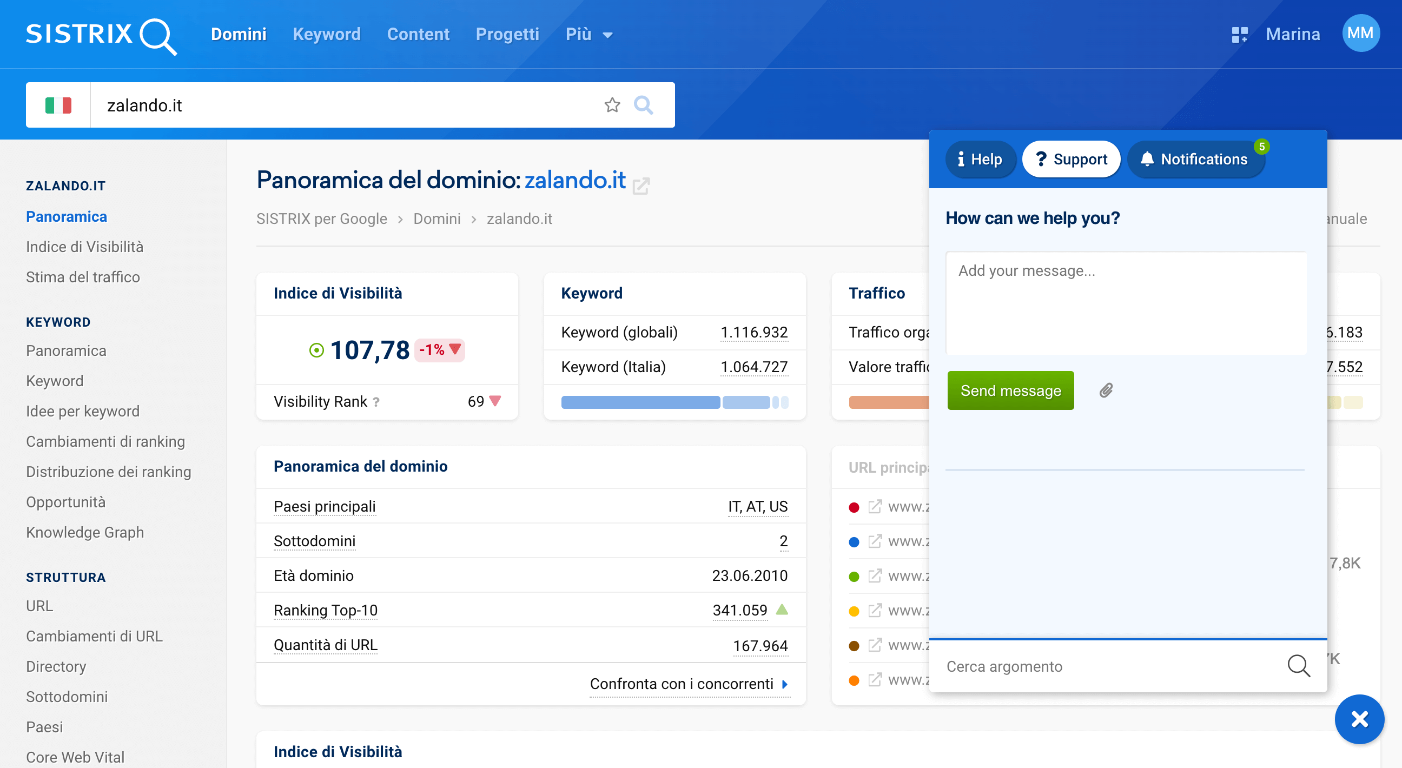Click the blue keyword distribution bar
The height and width of the screenshot is (768, 1402).
640,402
